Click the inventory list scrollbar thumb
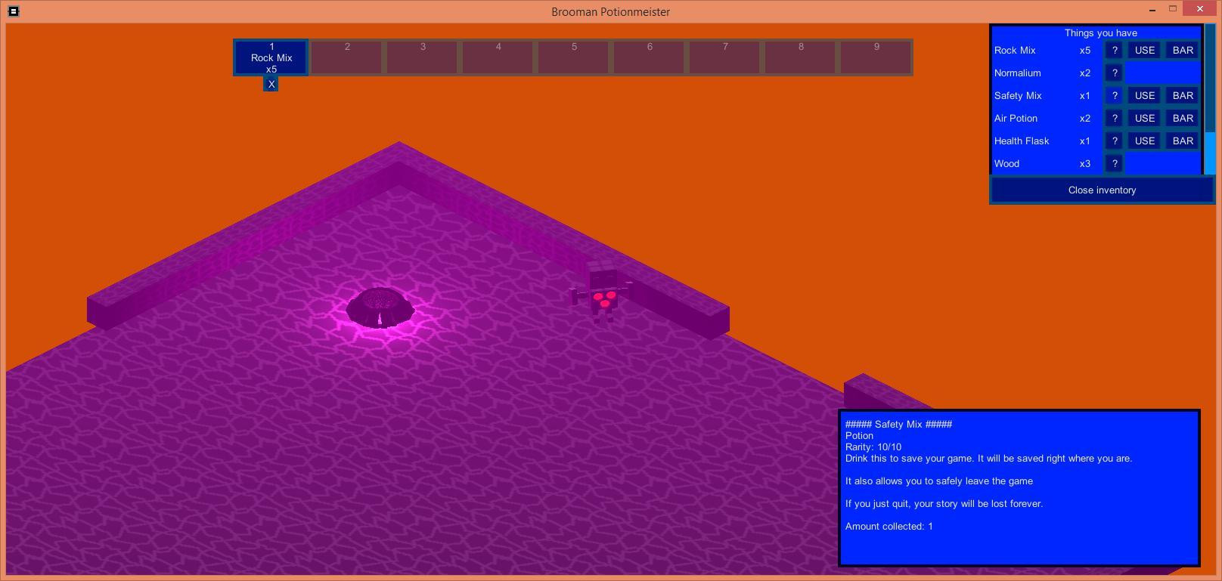Viewport: 1222px width, 581px height. [x=1210, y=153]
